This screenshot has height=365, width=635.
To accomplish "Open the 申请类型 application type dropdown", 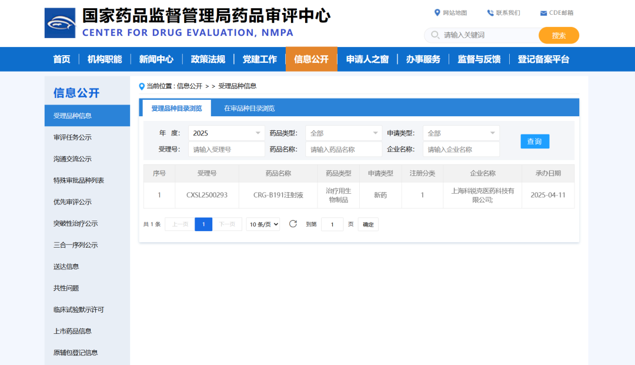I will (461, 133).
